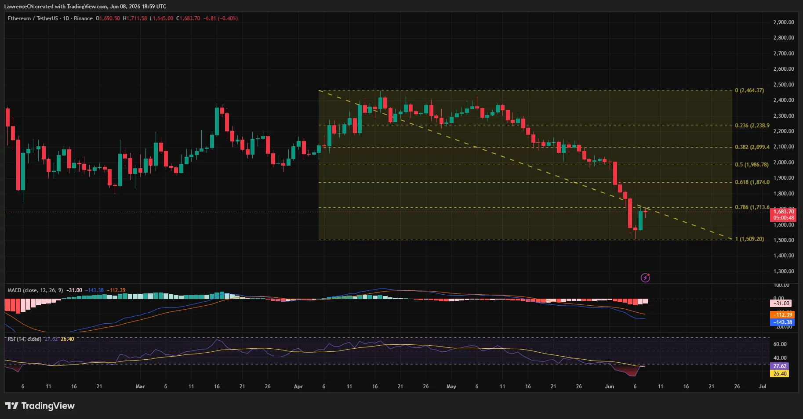Click the 1,400.00 price axis label

(x=784, y=256)
